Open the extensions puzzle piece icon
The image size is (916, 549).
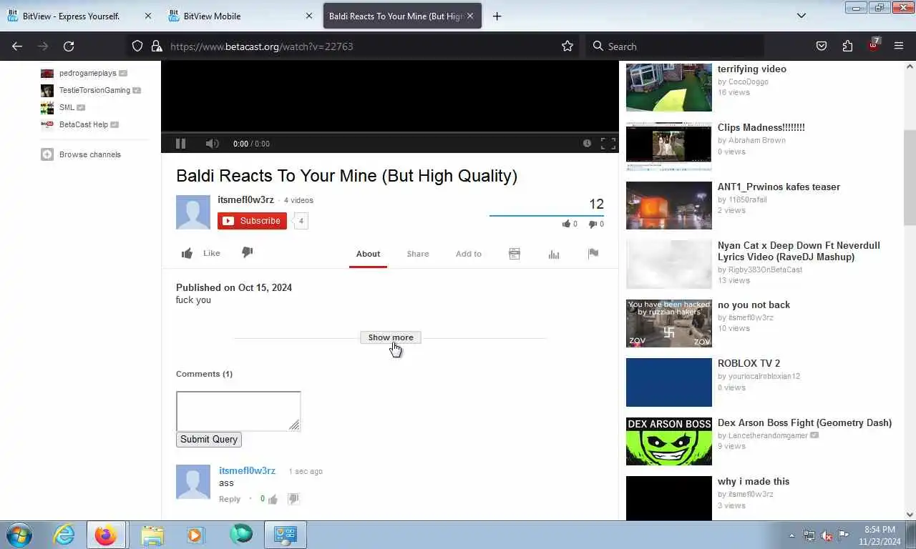(847, 46)
